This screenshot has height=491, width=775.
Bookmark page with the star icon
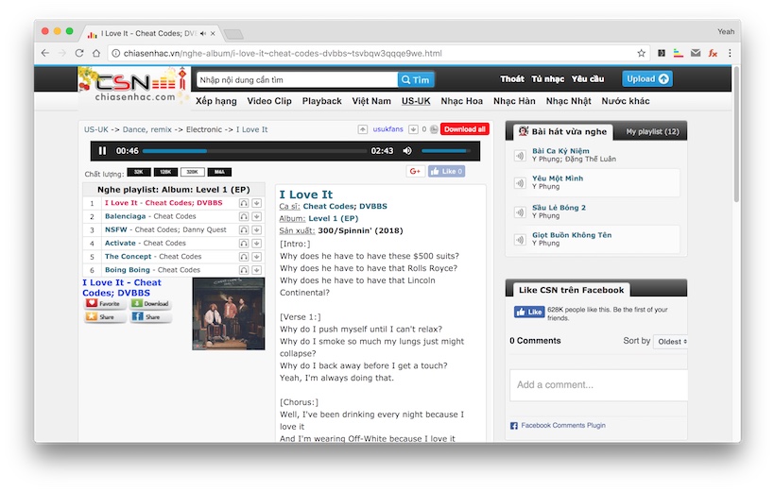click(x=641, y=53)
